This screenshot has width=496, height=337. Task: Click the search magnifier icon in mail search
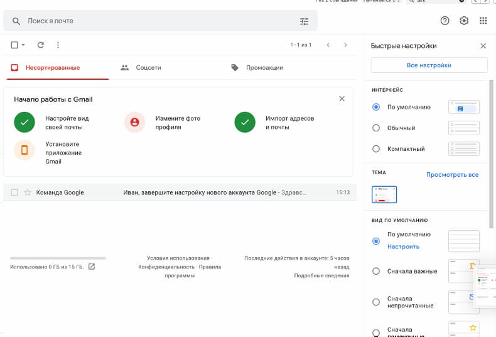16,21
